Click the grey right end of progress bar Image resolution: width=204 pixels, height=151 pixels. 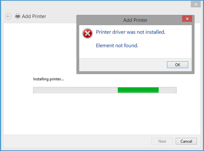coord(167,90)
